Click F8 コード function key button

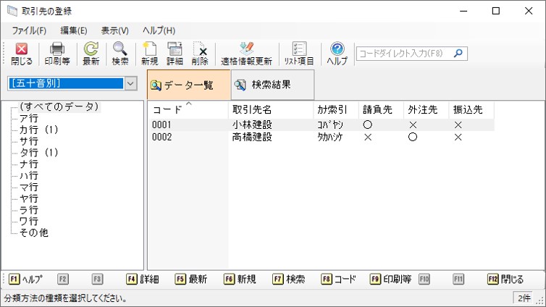(339, 279)
